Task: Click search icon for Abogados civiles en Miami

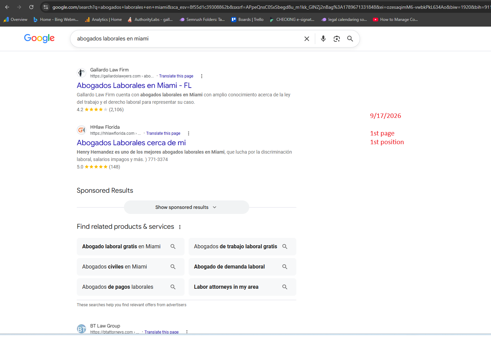Action: coord(173,267)
